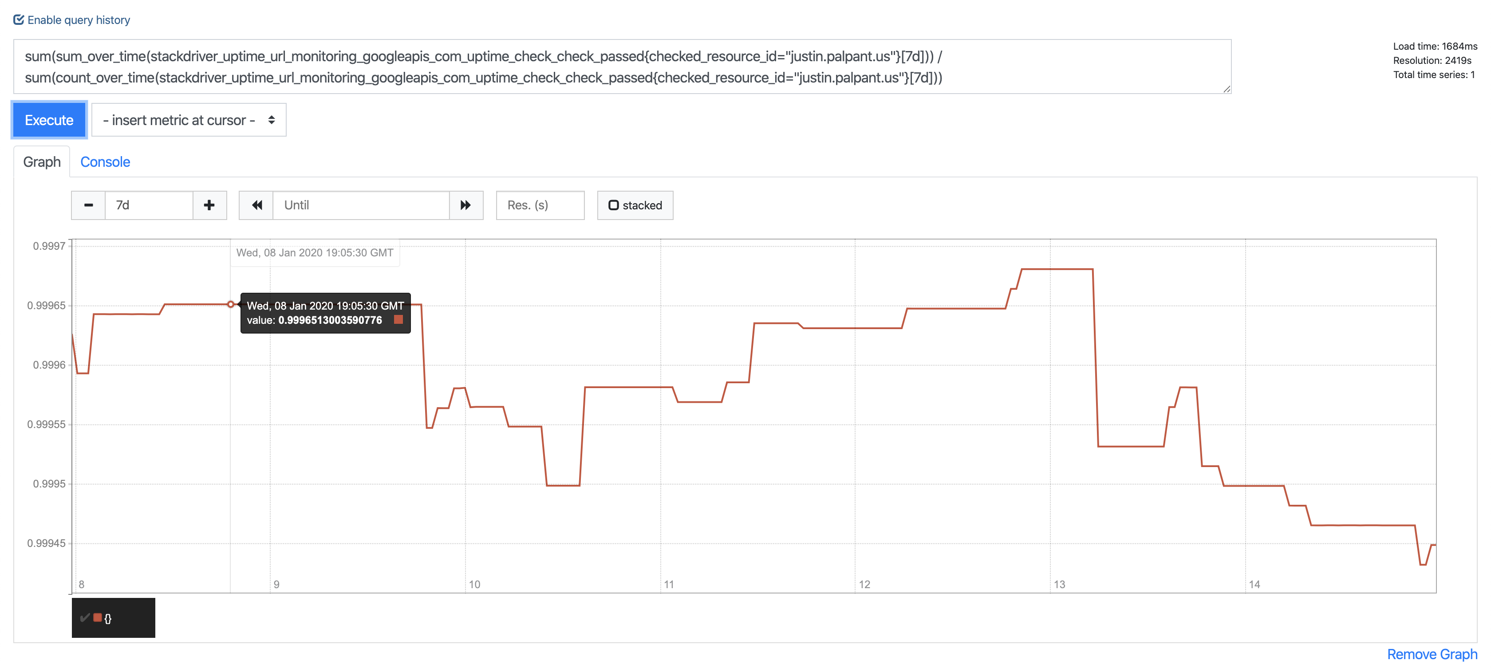Image resolution: width=1491 pixels, height=668 pixels.
Task: Execute the uptime check query
Action: click(x=49, y=120)
